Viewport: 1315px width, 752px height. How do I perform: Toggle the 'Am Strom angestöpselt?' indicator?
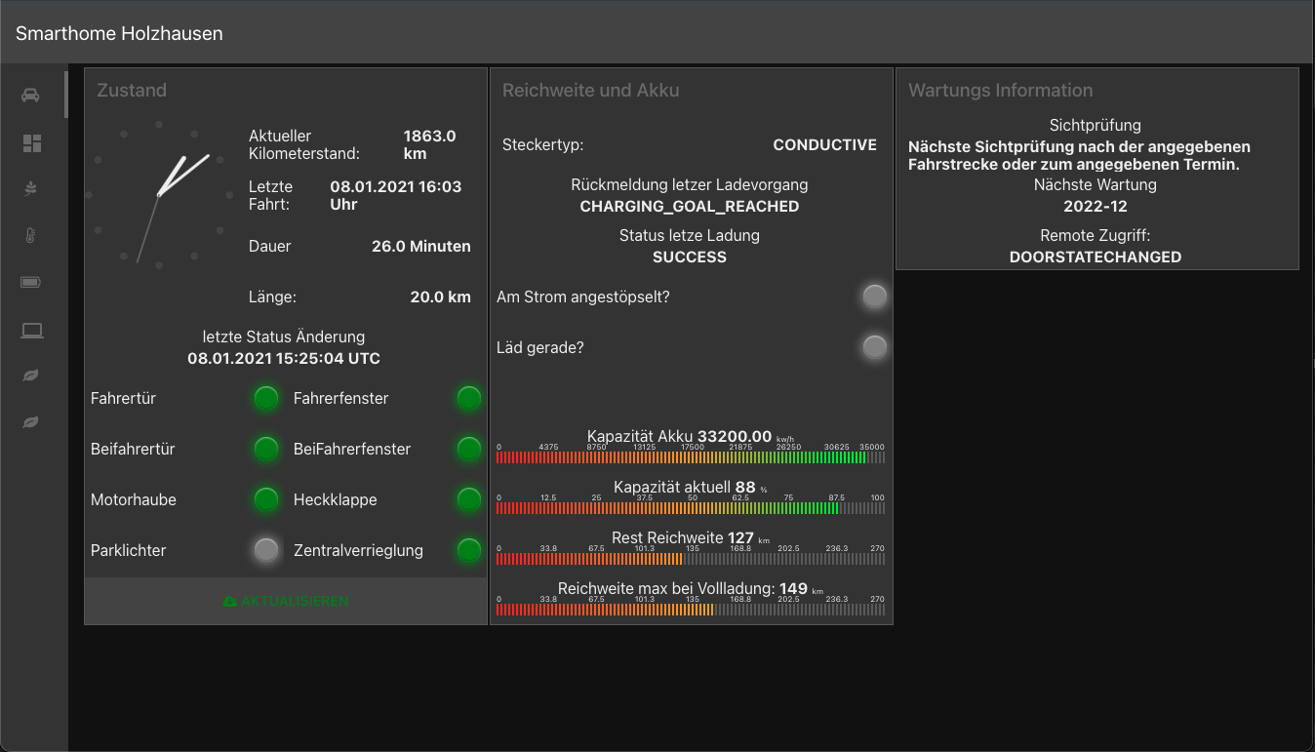click(x=875, y=297)
